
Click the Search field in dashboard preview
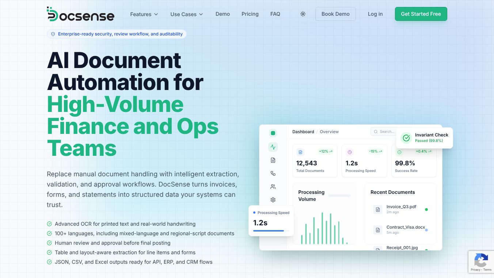(386, 132)
